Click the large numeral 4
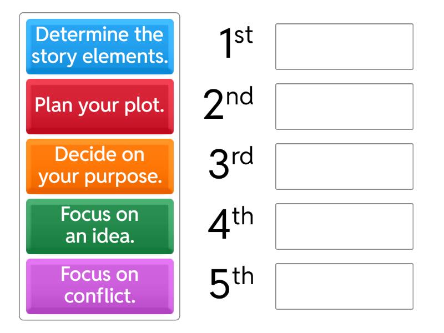This screenshot has height=333, width=444. [x=219, y=225]
